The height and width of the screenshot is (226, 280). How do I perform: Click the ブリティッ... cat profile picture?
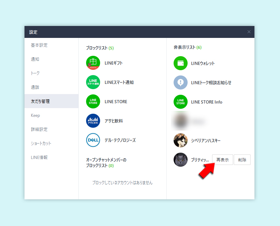click(180, 159)
